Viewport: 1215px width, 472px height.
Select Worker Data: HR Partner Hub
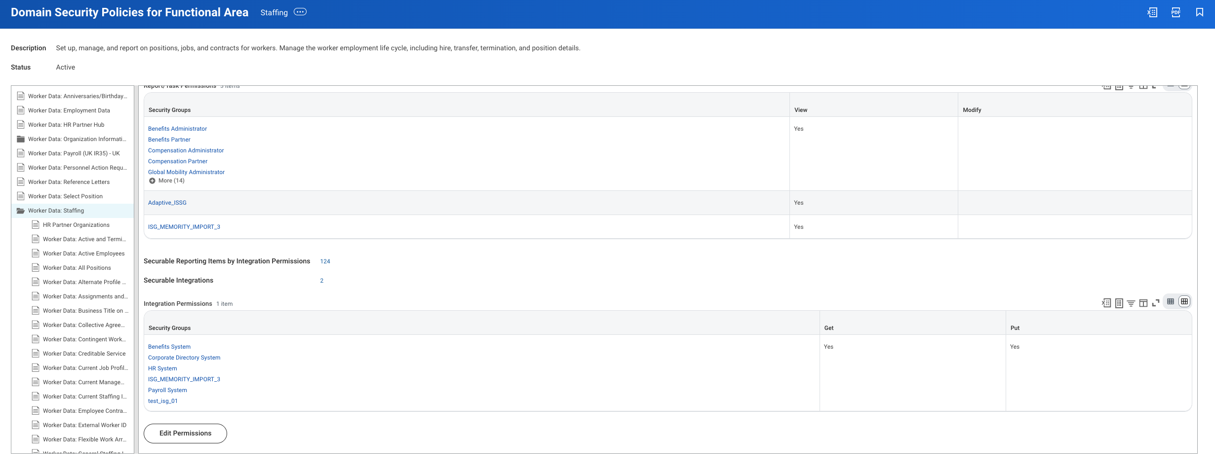click(x=66, y=125)
